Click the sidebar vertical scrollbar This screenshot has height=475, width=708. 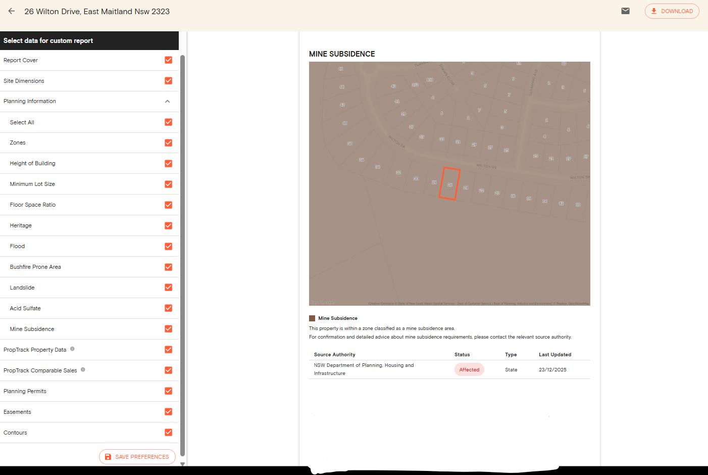[182, 255]
